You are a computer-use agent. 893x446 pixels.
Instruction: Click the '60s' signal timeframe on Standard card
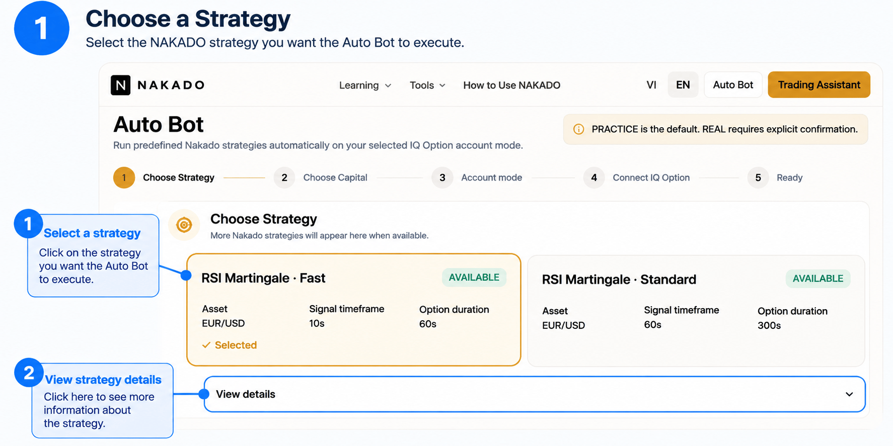[653, 324]
